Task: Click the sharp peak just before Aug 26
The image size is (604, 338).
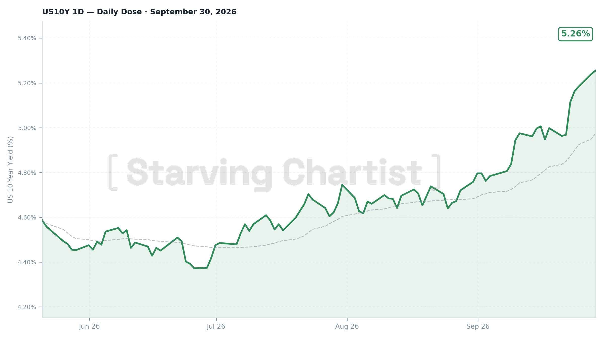Action: click(x=342, y=185)
